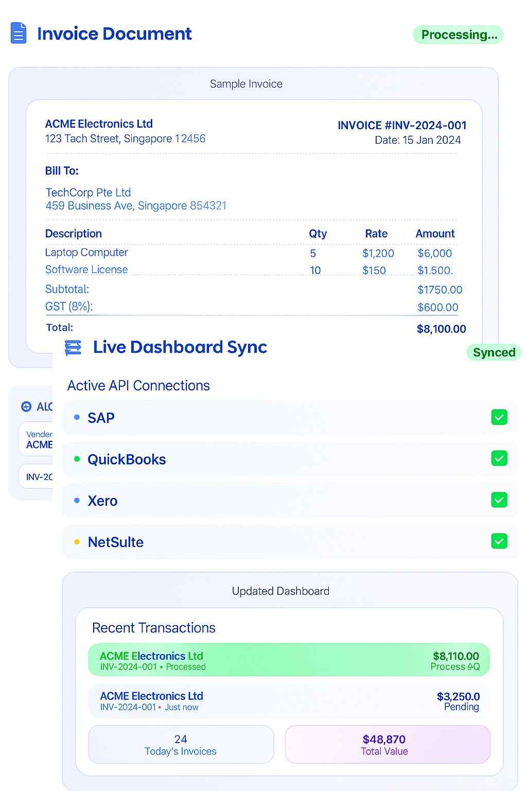
Task: Click the Rate column header
Action: 376,234
